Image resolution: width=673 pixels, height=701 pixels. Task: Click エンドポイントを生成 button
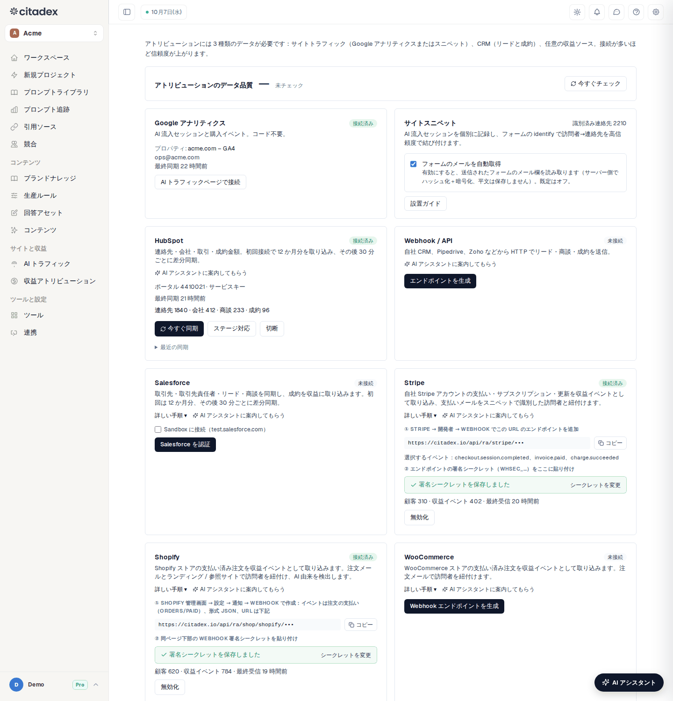pyautogui.click(x=440, y=281)
